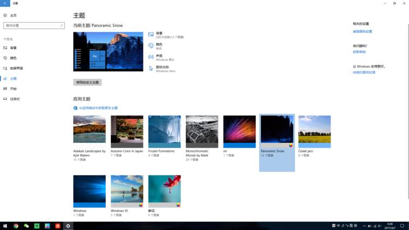Click the current theme preview image

[x=108, y=52]
